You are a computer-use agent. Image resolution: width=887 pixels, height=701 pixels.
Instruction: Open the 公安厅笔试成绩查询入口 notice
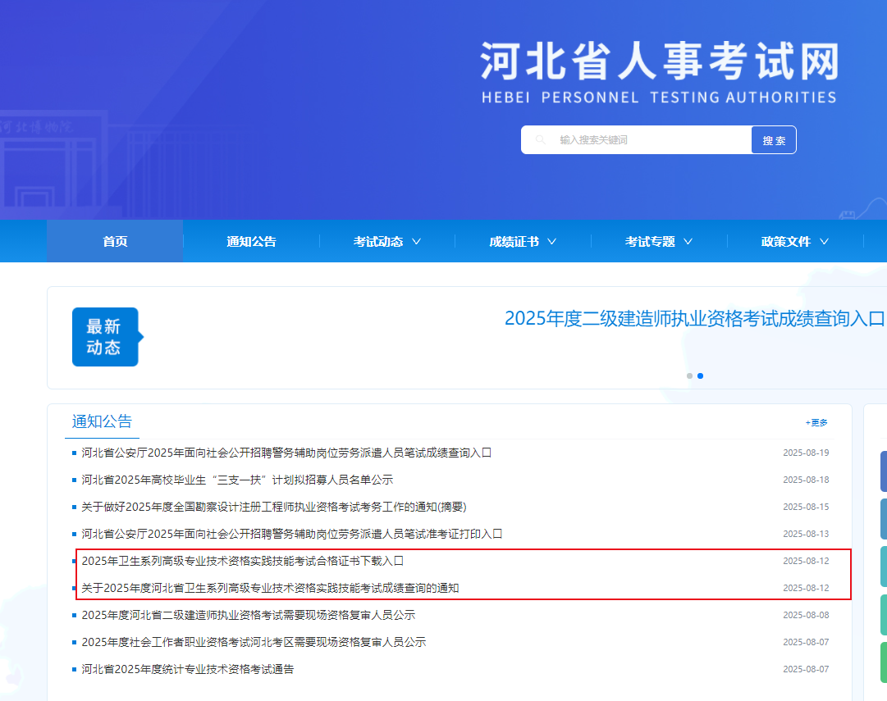tap(286, 453)
